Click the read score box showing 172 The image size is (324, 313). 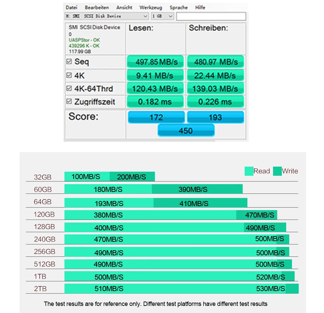(156, 117)
